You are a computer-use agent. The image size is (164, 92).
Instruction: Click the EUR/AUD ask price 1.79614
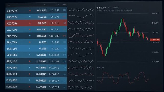click(x=54, y=87)
